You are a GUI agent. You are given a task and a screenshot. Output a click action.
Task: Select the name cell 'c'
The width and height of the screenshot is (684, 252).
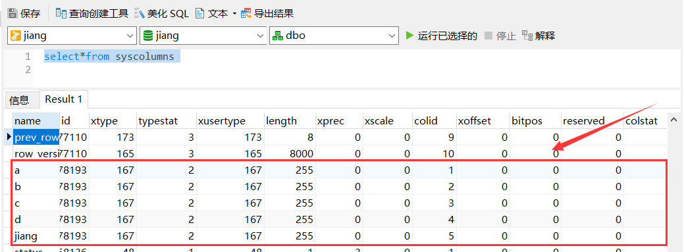(36, 203)
